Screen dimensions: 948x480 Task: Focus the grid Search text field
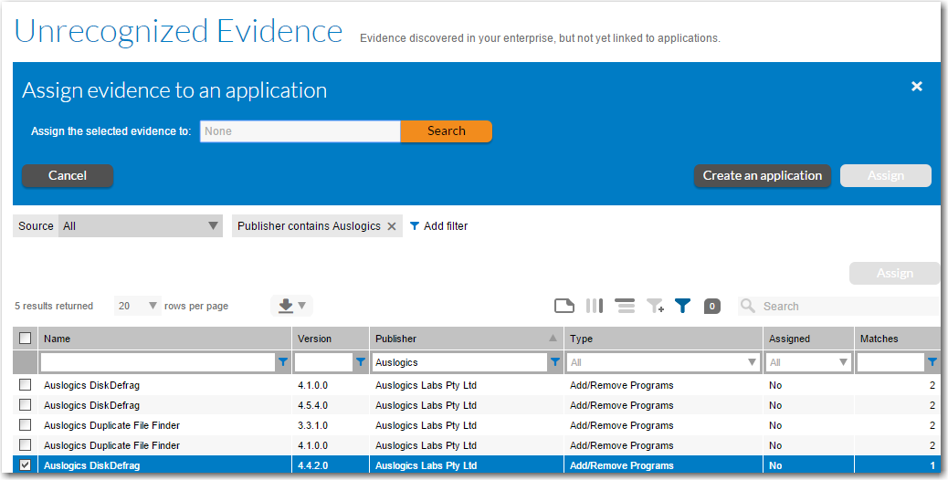click(x=848, y=306)
